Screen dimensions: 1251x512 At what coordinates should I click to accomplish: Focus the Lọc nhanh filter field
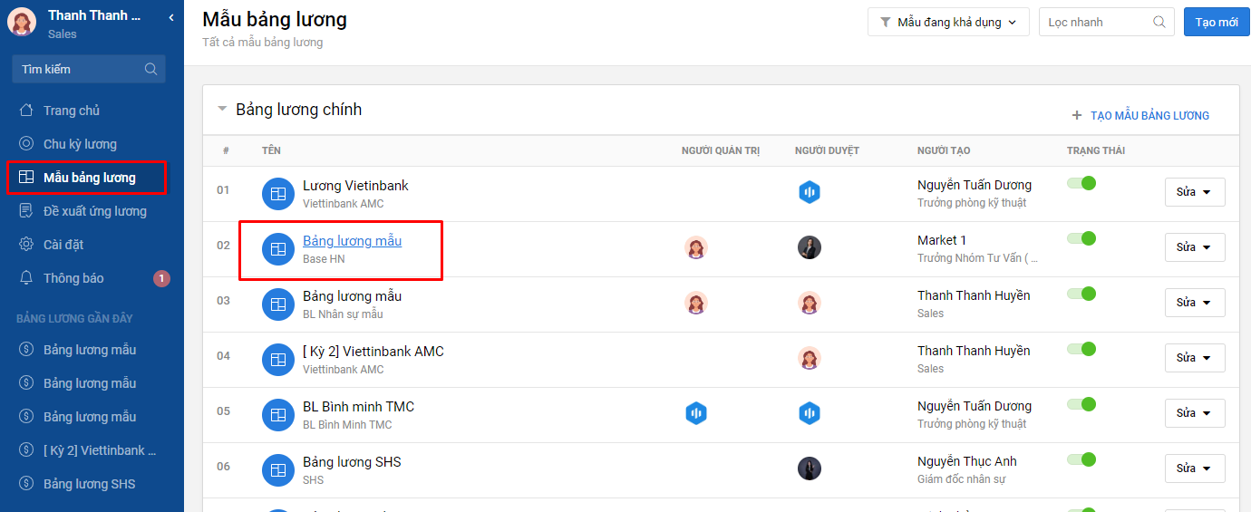tap(1106, 22)
